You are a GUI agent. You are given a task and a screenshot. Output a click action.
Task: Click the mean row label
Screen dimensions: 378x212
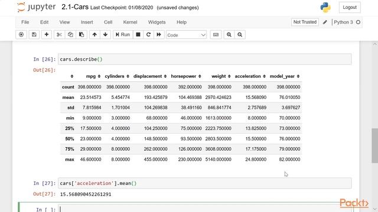pos(69,97)
